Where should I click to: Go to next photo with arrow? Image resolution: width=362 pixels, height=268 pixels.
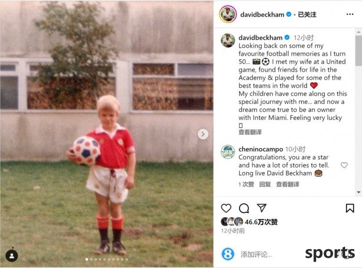point(203,134)
